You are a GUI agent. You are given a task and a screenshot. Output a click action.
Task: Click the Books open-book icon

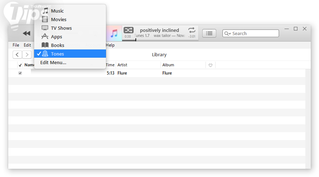pyautogui.click(x=45, y=45)
